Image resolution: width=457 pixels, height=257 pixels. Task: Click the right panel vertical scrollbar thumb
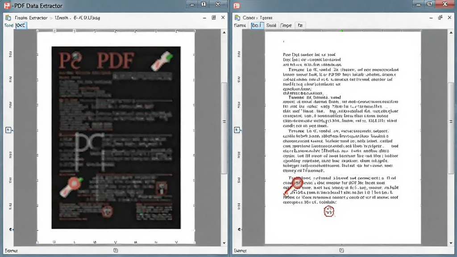click(451, 128)
